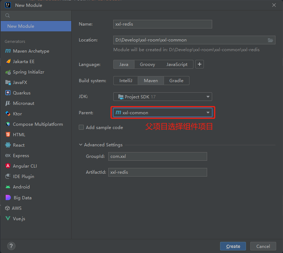This screenshot has width=283, height=253.
Task: Focus the Name field containing xxl-redis
Action: click(163, 24)
